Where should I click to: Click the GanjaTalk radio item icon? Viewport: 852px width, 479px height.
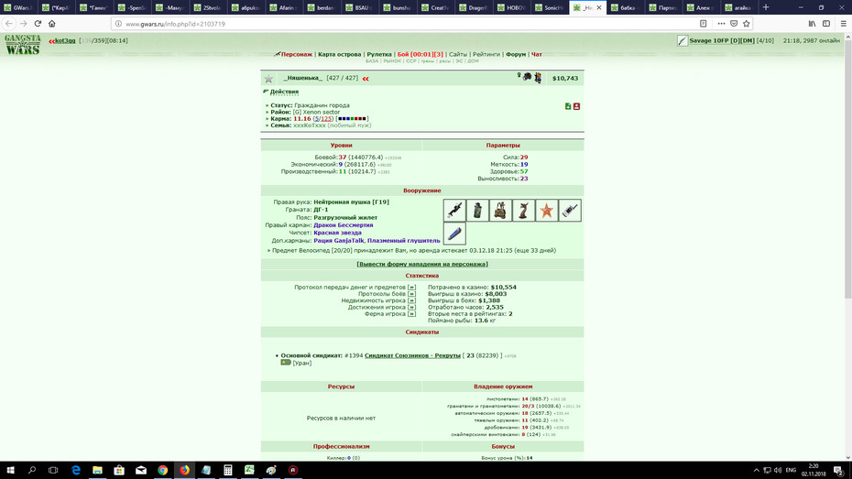(570, 210)
